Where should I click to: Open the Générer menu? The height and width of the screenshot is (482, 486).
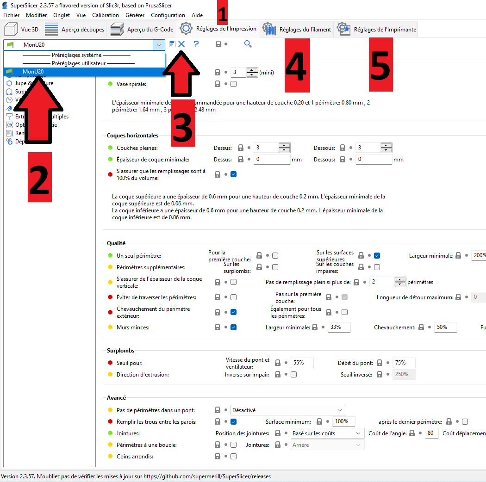[135, 15]
